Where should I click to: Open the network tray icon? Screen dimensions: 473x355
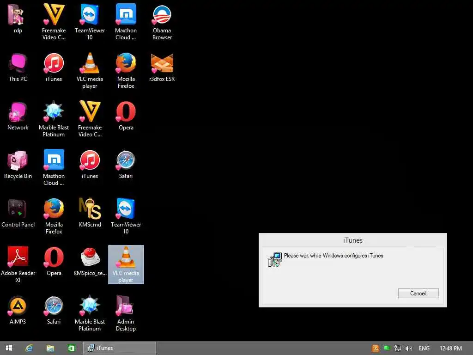(x=398, y=349)
